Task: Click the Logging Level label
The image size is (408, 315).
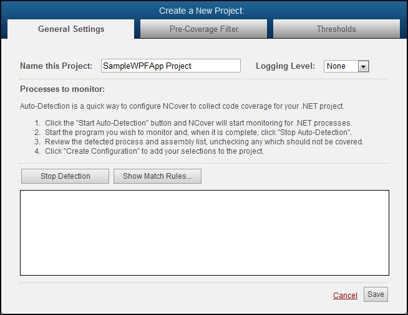Action: coord(286,66)
